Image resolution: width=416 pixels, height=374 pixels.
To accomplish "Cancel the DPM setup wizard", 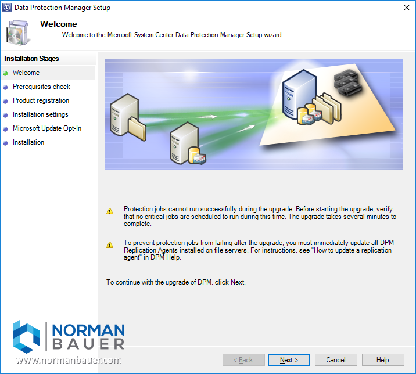I will [335, 360].
